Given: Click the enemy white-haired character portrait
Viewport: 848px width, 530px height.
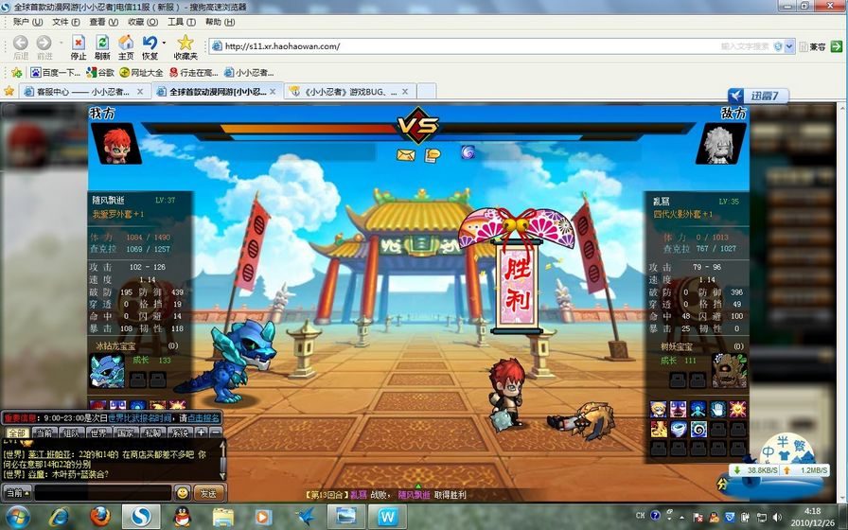Looking at the screenshot, I should click(x=720, y=144).
